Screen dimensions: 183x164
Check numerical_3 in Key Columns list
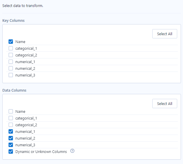[x=11, y=75]
